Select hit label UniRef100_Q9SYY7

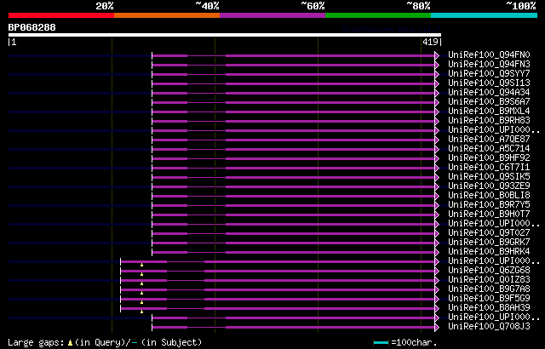(x=489, y=73)
